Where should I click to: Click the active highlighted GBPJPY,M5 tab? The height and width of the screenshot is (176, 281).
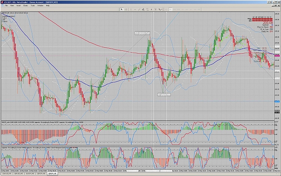pos(52,174)
